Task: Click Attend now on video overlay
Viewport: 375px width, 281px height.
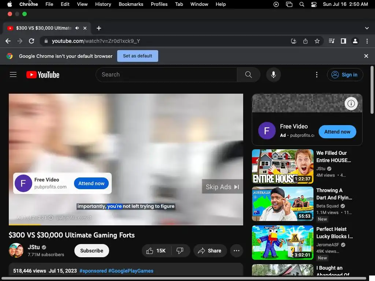Action: pos(91,183)
